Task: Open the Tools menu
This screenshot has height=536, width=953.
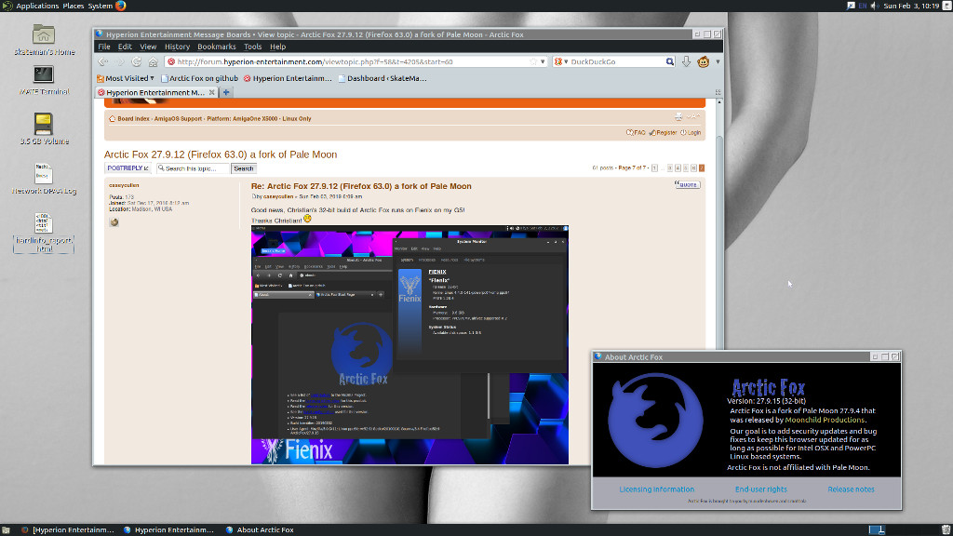Action: pyautogui.click(x=252, y=47)
